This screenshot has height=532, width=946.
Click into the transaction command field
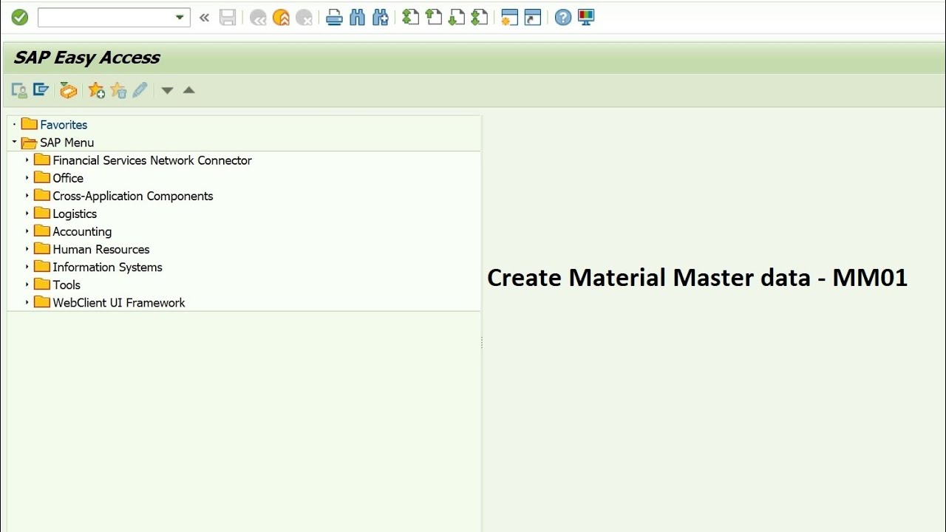click(x=106, y=18)
